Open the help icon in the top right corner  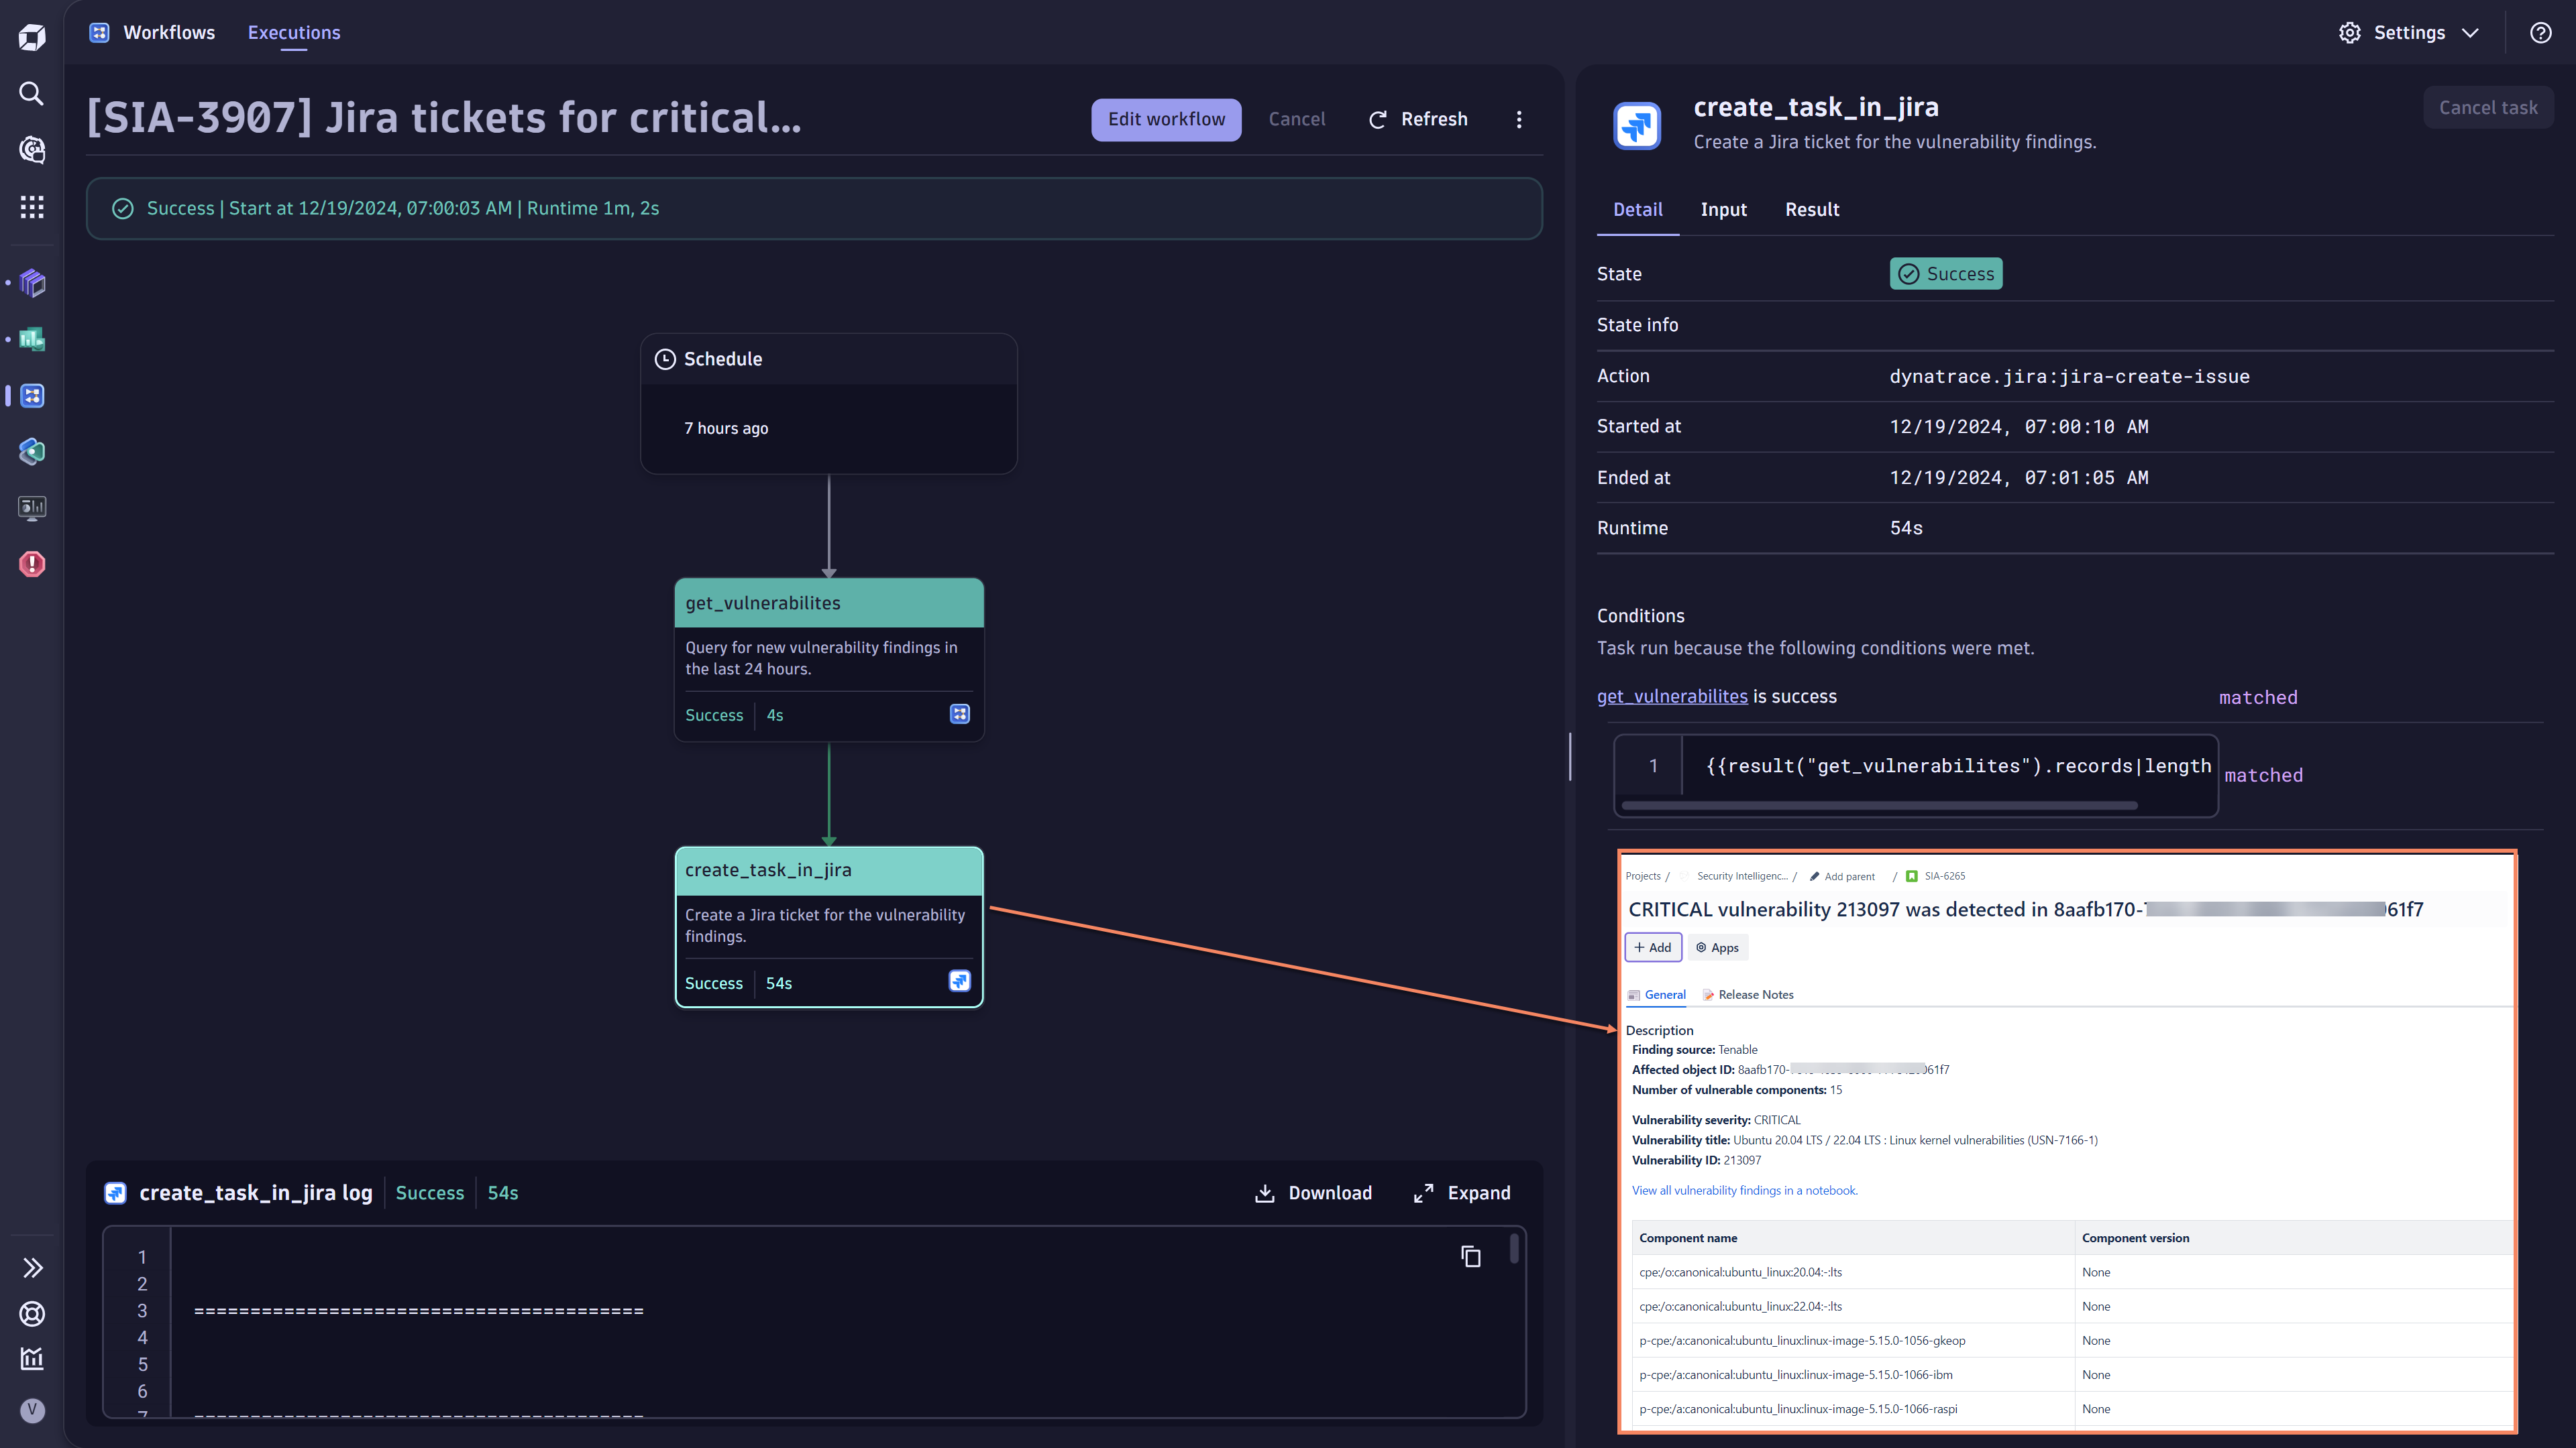tap(2541, 32)
